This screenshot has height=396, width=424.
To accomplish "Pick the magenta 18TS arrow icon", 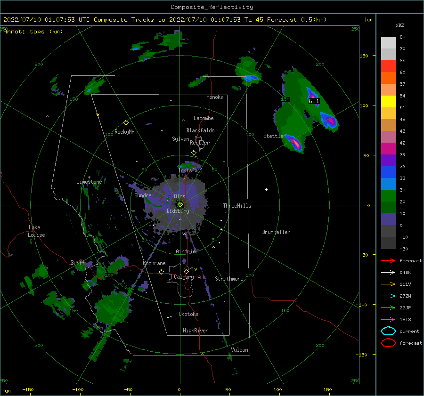I will [388, 320].
